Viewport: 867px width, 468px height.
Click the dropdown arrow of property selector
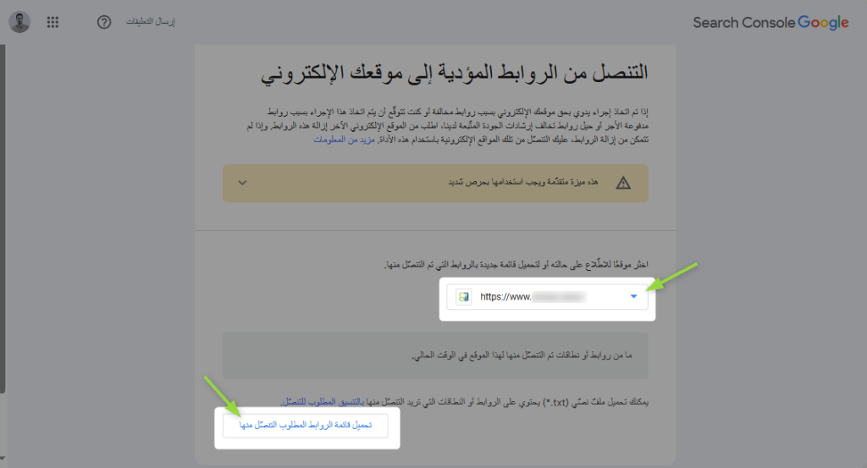click(x=633, y=297)
